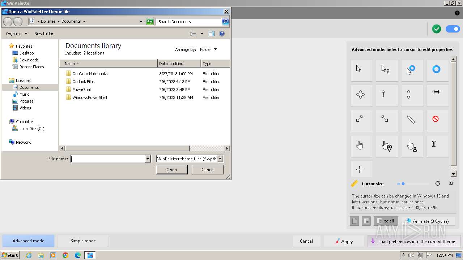Screen dimensions: 463x260
Task: Switch to Simple mode
Action: pyautogui.click(x=83, y=241)
